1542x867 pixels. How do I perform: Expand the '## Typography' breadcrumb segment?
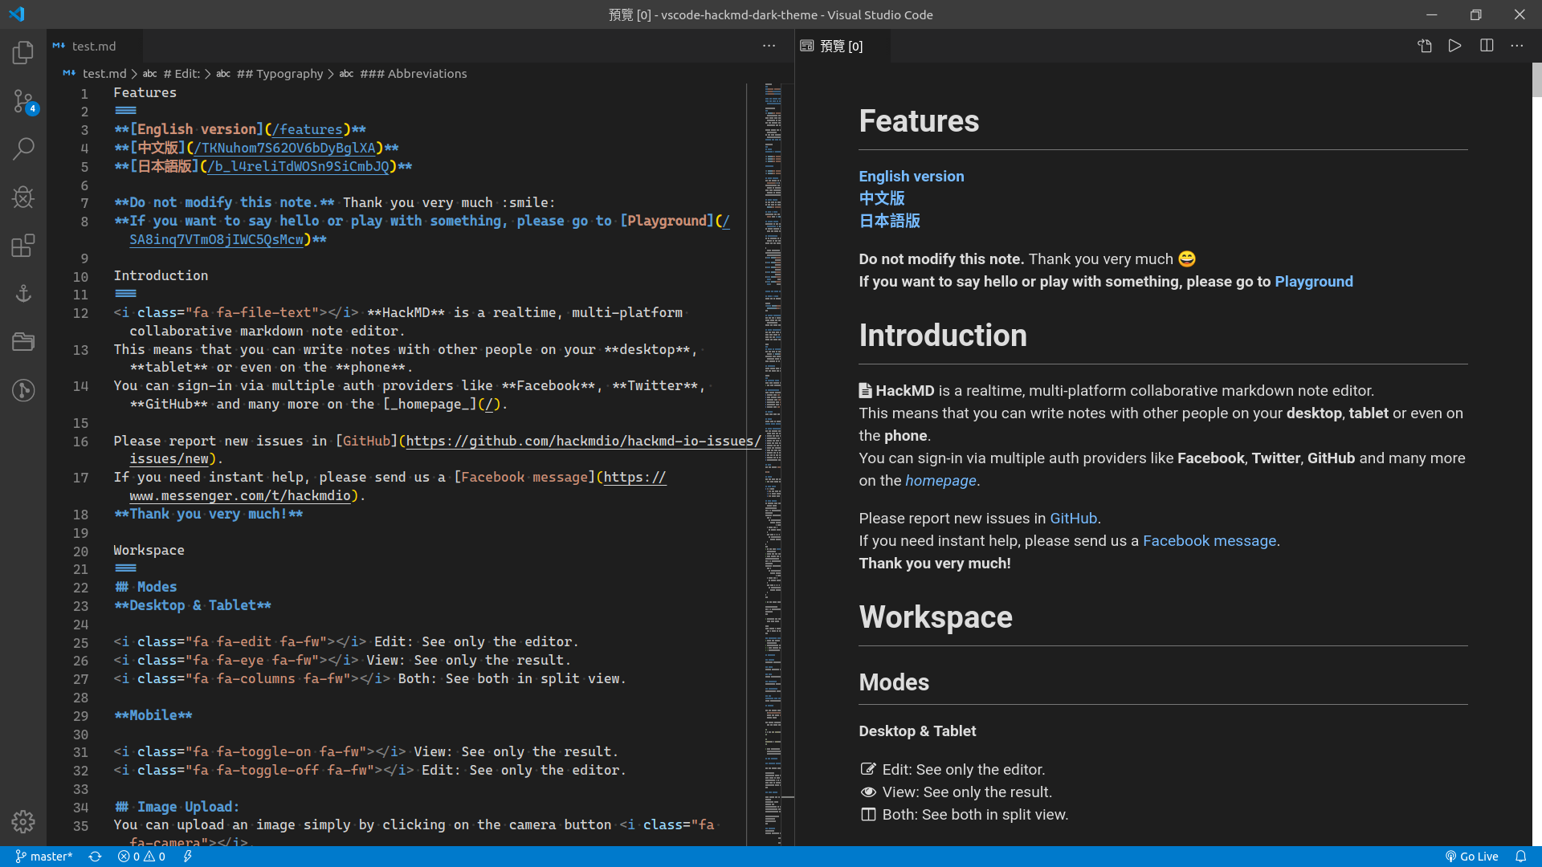click(279, 74)
